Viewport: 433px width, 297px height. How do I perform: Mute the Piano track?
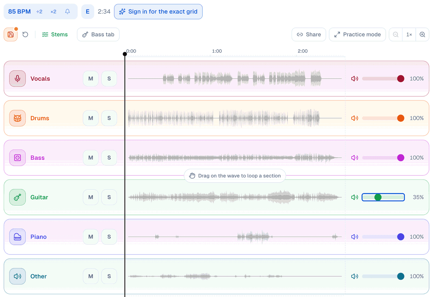pyautogui.click(x=91, y=237)
